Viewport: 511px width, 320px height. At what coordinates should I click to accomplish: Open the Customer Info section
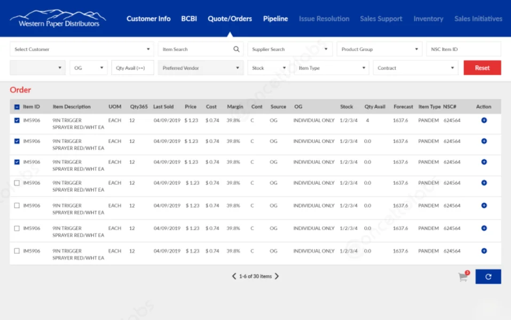point(148,18)
